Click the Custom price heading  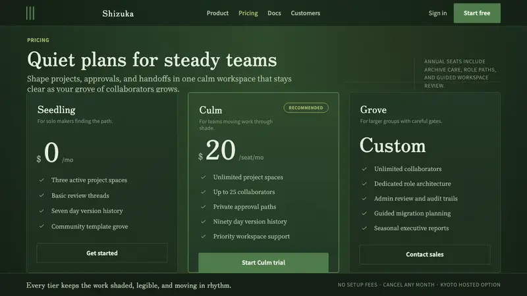393,145
